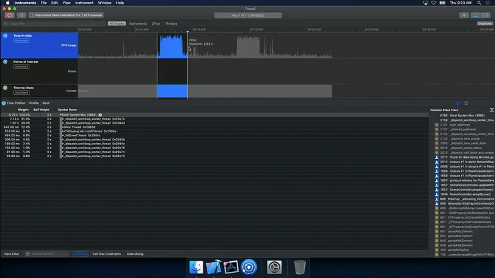Click the Call Tree Constraints button
Viewport: 495px width, 278px height.
(x=106, y=254)
